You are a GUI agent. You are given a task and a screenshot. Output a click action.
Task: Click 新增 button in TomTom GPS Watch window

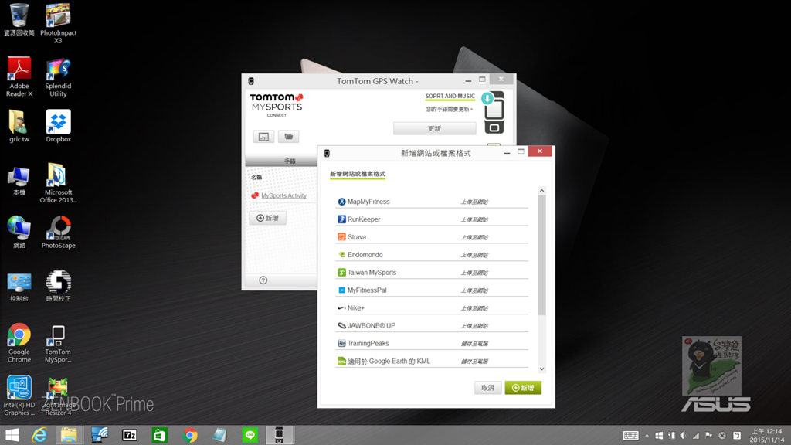click(x=267, y=218)
